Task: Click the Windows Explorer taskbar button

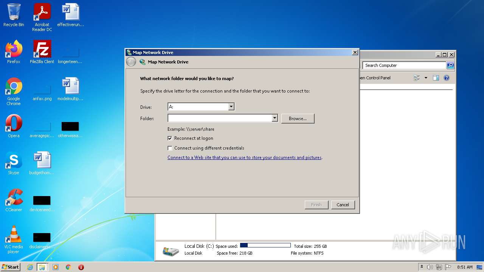Action: click(x=42, y=267)
